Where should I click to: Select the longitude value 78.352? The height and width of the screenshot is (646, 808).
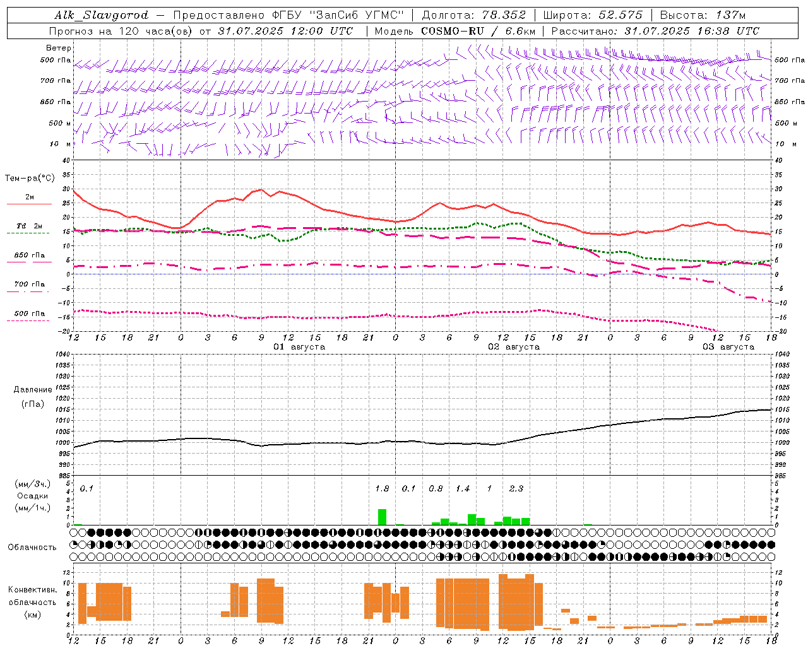pos(503,15)
